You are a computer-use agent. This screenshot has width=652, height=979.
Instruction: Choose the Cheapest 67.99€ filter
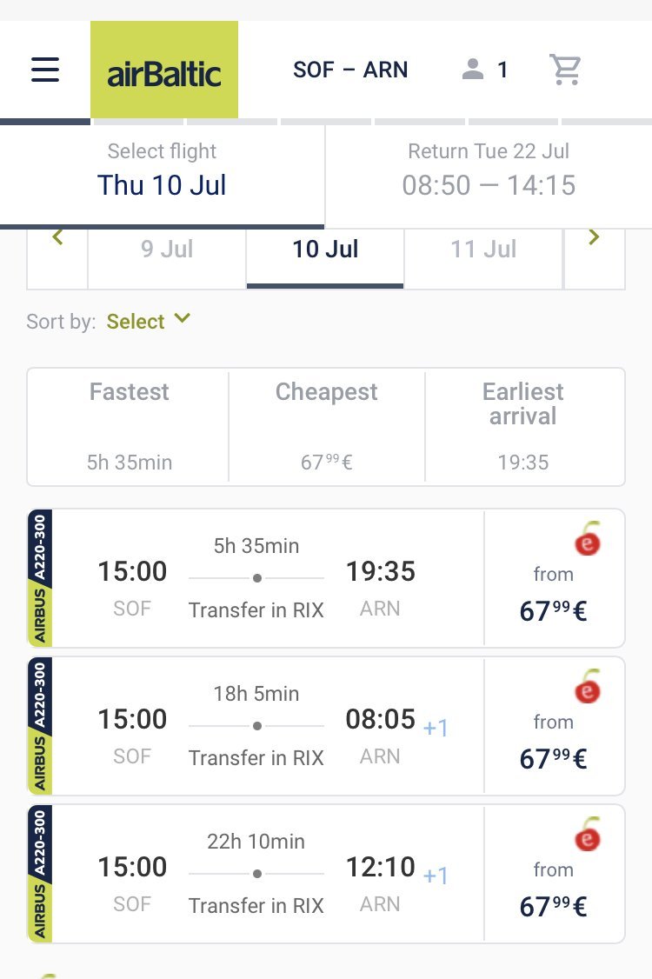[327, 426]
